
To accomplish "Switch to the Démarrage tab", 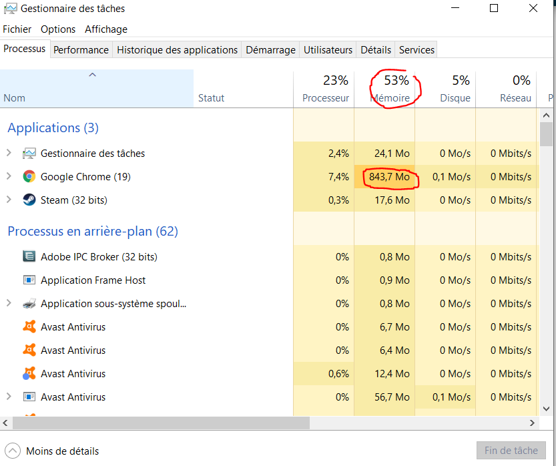I will (270, 50).
